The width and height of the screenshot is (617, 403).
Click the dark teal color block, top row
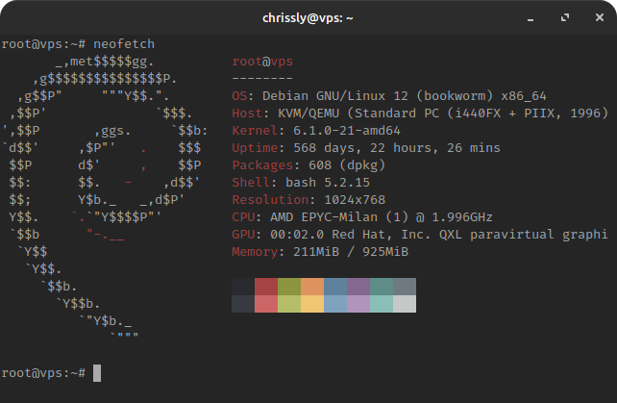[x=382, y=287]
